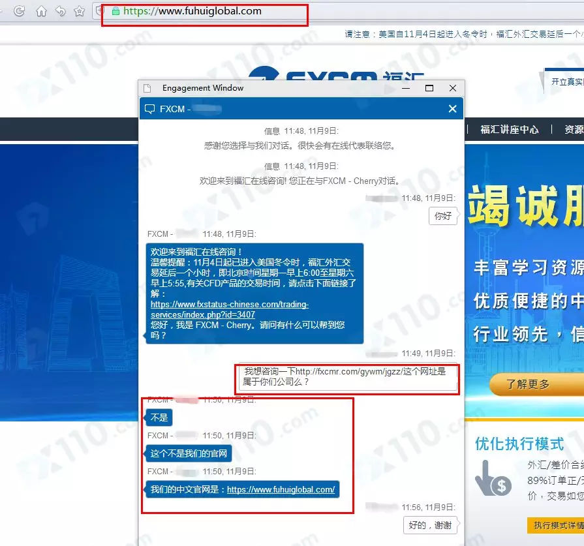Click the 开立真实 account tab
584x546 pixels.
tap(565, 82)
